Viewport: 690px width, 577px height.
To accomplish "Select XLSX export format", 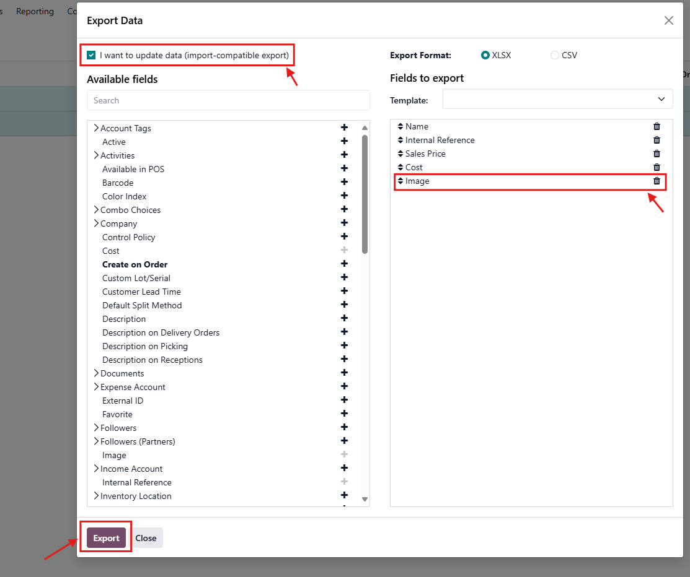I will click(485, 55).
